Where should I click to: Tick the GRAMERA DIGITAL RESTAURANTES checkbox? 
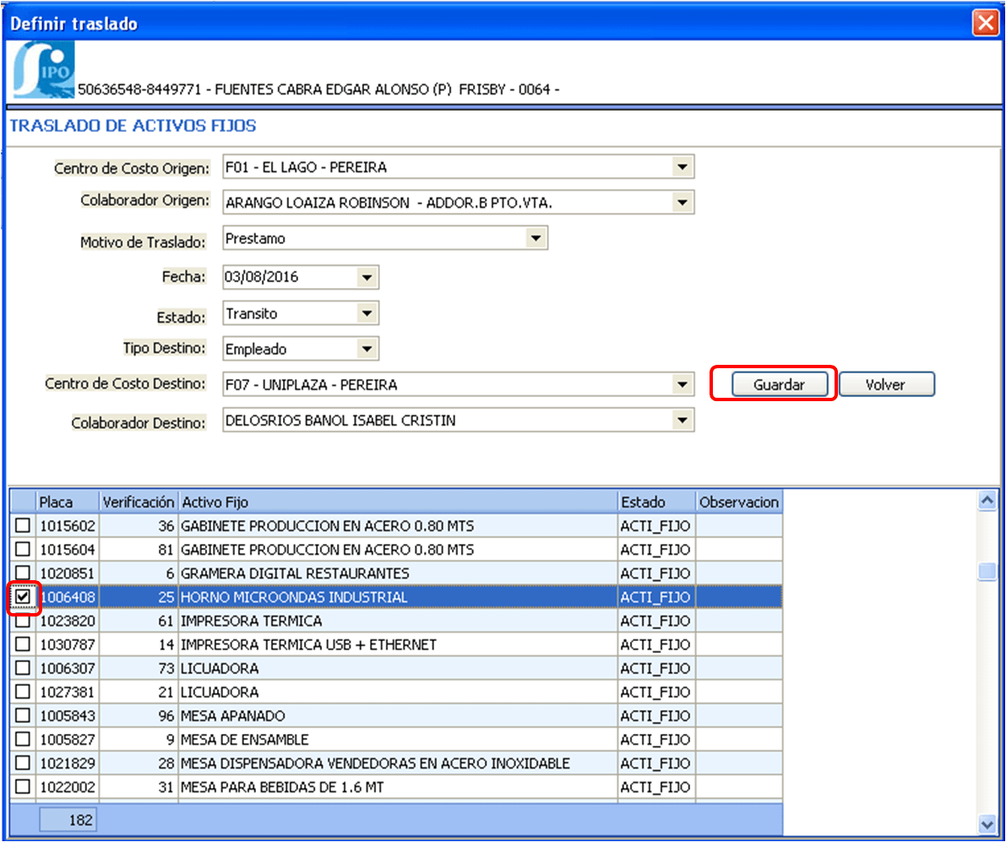coord(23,573)
